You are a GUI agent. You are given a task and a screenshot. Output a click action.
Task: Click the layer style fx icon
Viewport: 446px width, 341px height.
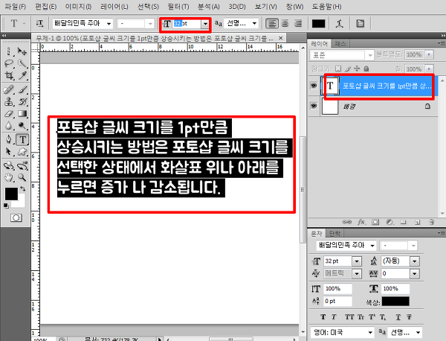361,222
